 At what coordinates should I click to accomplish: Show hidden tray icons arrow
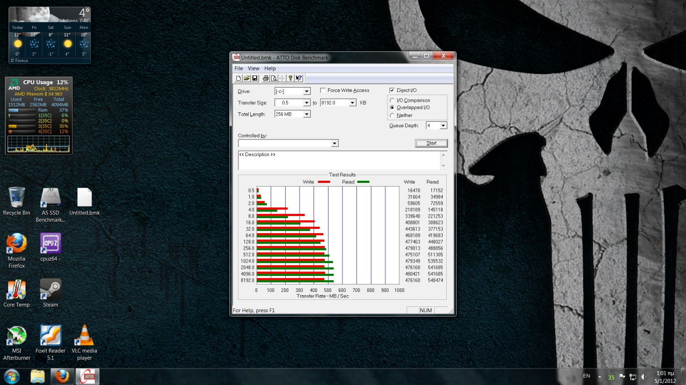600,377
